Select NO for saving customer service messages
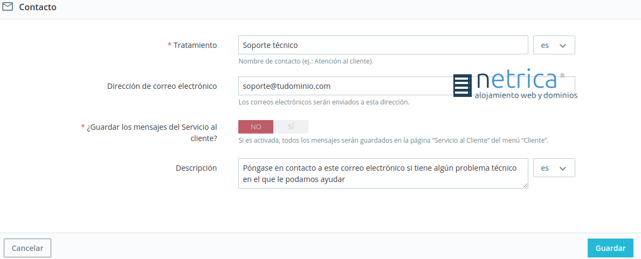 pos(256,127)
